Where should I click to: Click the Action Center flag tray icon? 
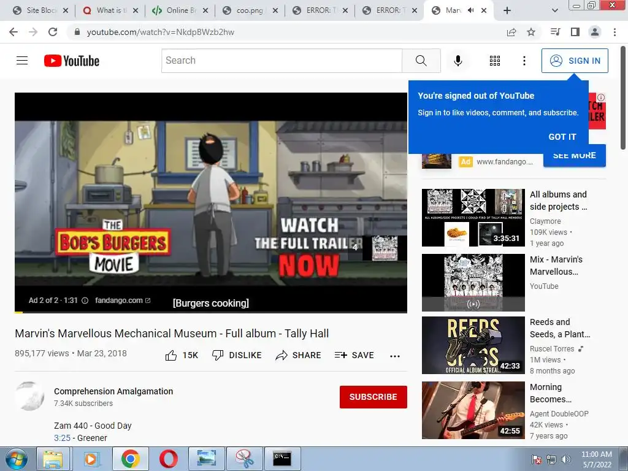pyautogui.click(x=536, y=459)
